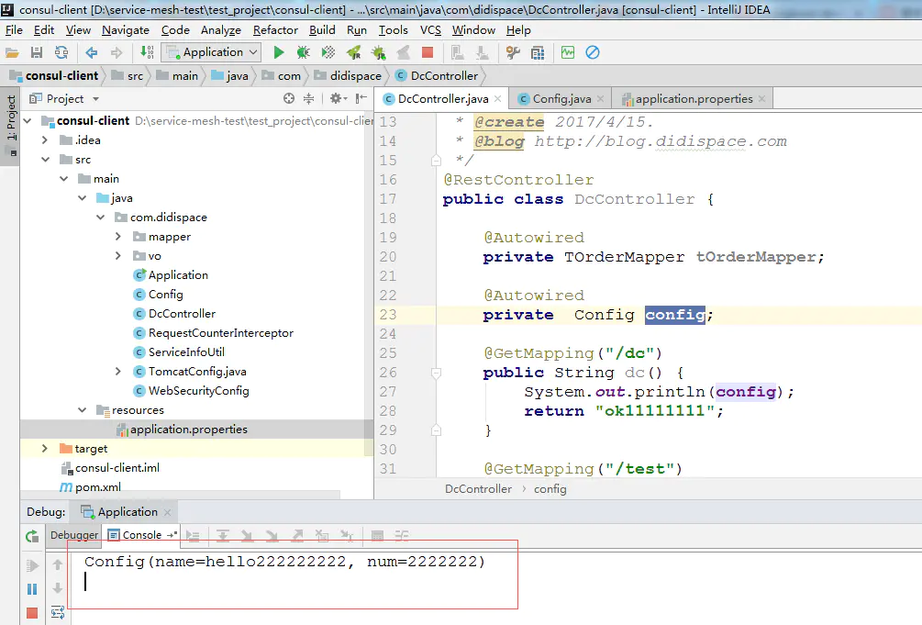This screenshot has width=922, height=625.
Task: Select WebSecurityConfig in project tree
Action: pyautogui.click(x=198, y=391)
